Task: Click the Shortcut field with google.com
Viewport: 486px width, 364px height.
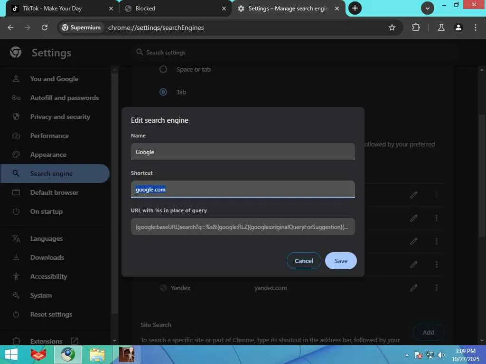Action: point(243,189)
